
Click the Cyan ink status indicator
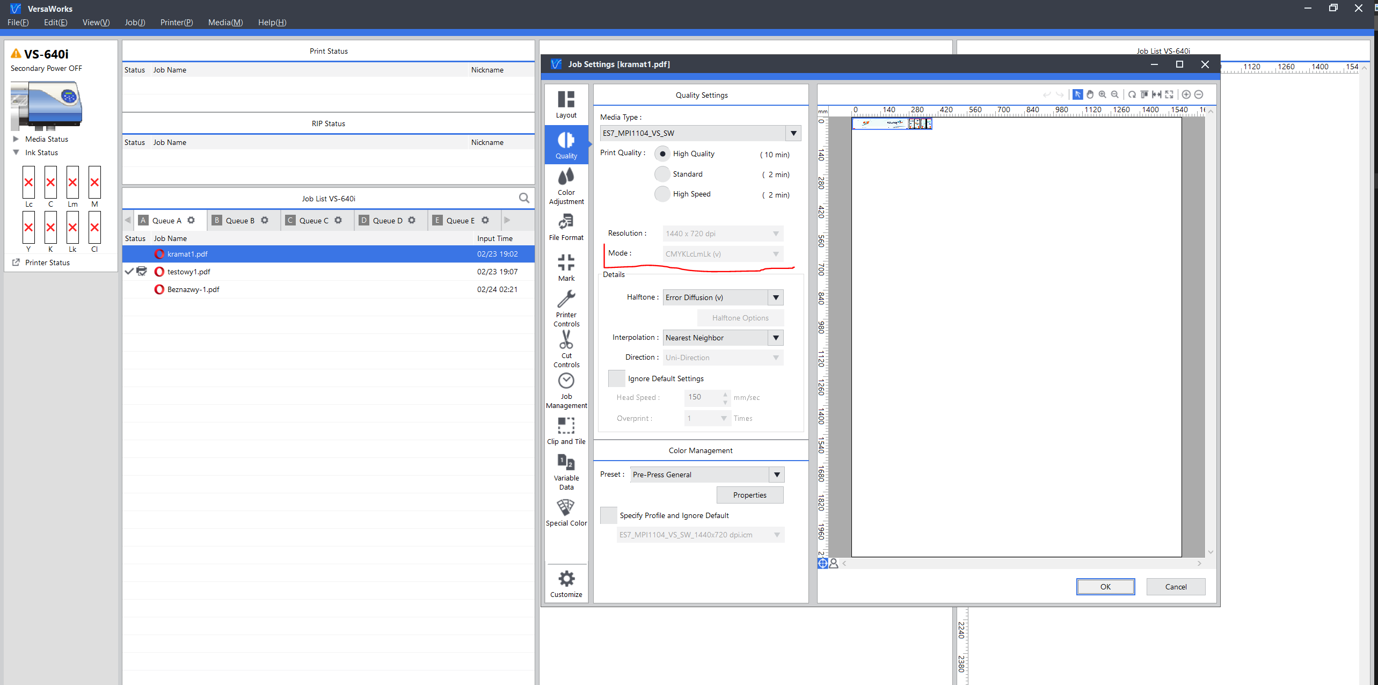50,183
